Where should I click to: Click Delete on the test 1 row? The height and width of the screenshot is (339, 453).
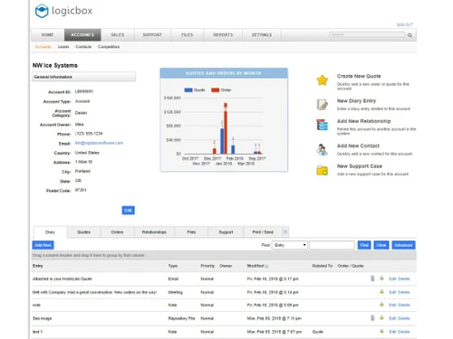point(404,332)
